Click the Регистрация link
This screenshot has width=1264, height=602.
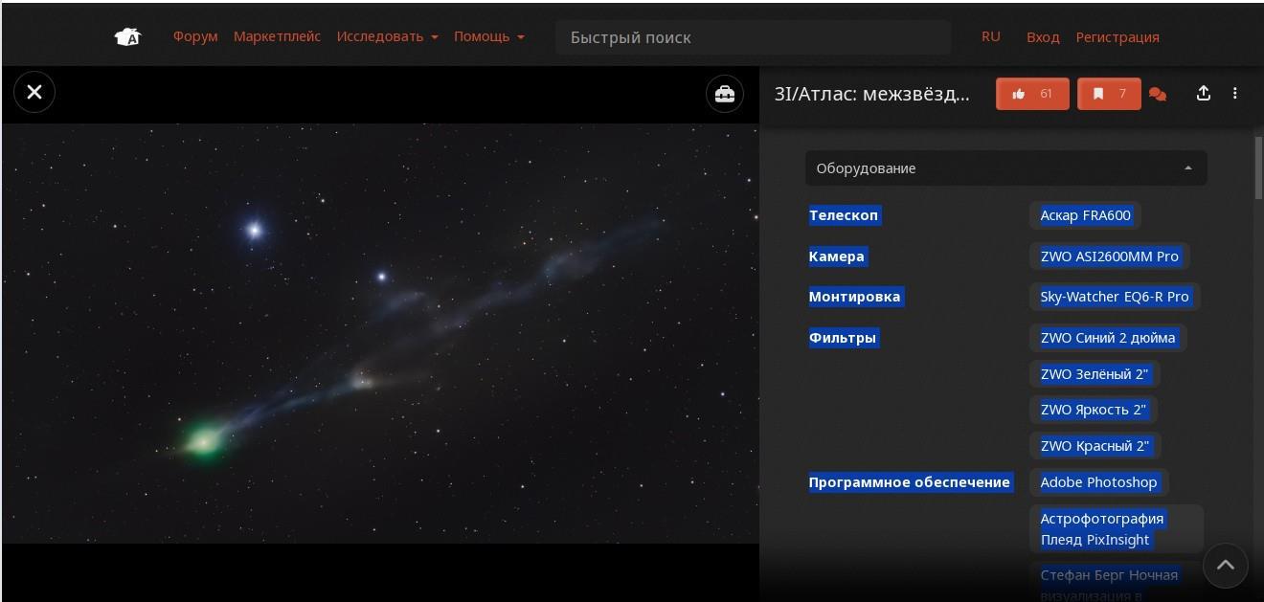[1117, 37]
